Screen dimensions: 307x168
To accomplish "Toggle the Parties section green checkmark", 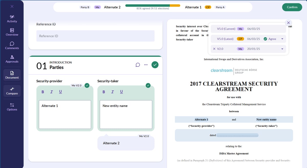I will pos(155,65).
